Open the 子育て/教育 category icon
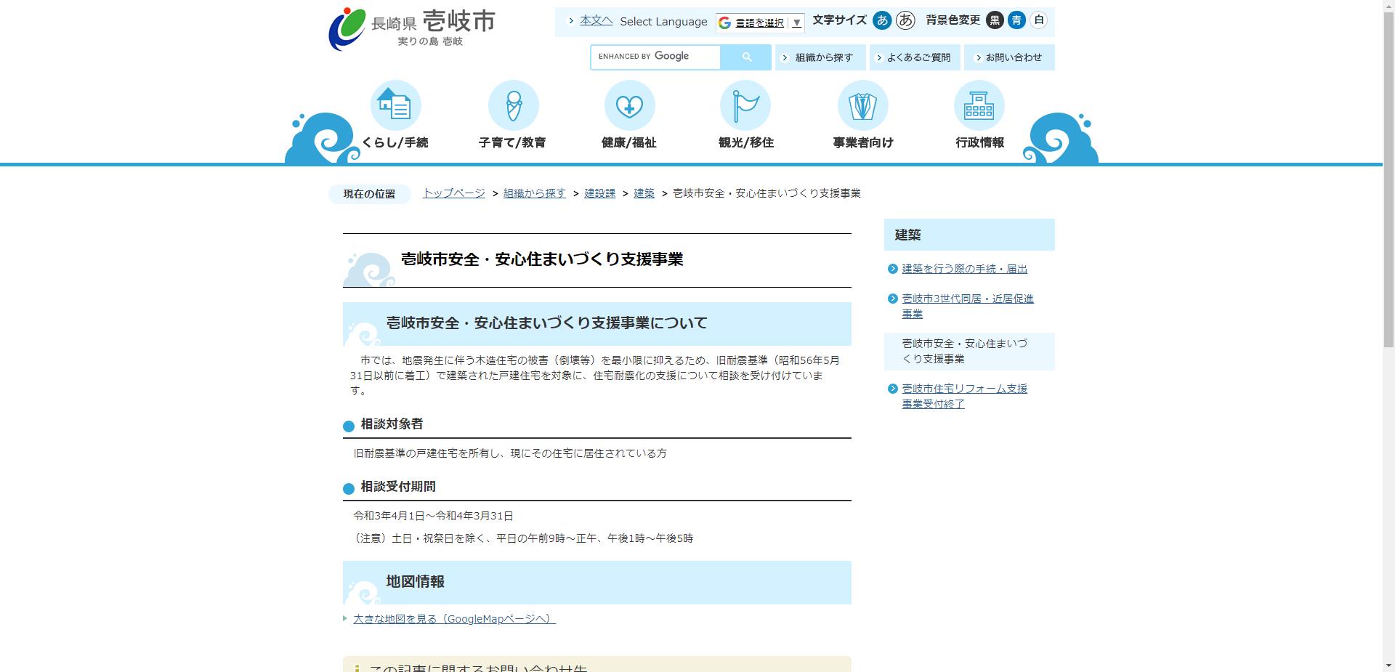Viewport: 1395px width, 672px height. [514, 105]
